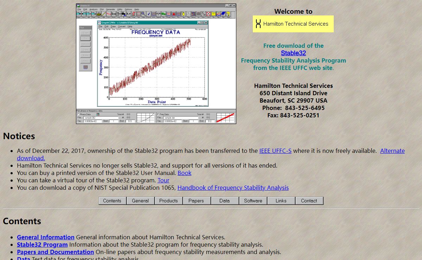The width and height of the screenshot is (422, 260).
Task: Click the phone number 843-525-6495
Action: tap(305, 108)
